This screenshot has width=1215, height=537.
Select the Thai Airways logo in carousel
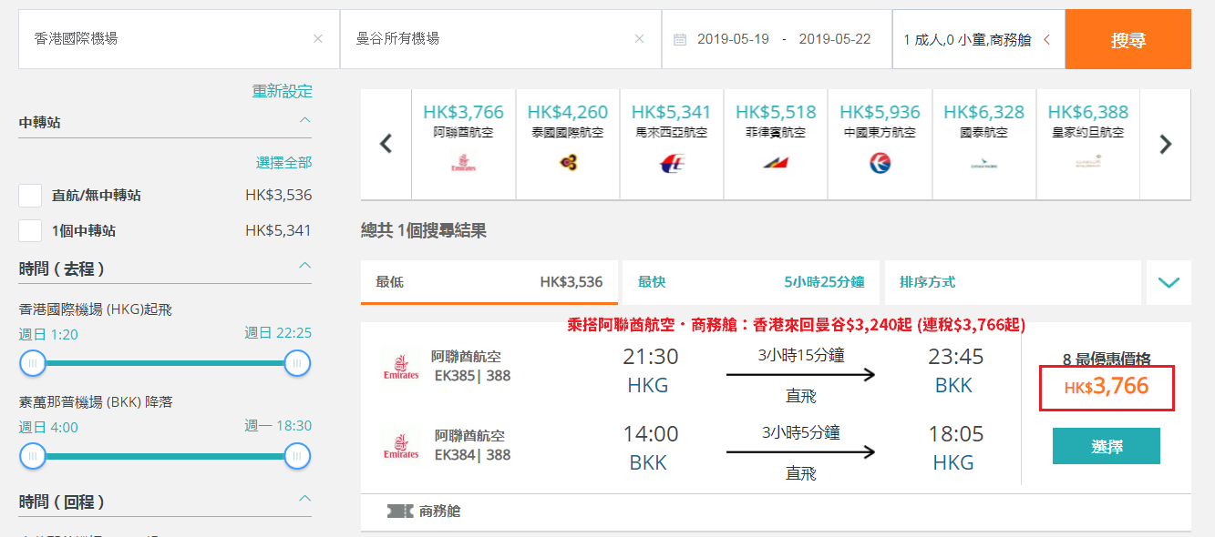(568, 163)
